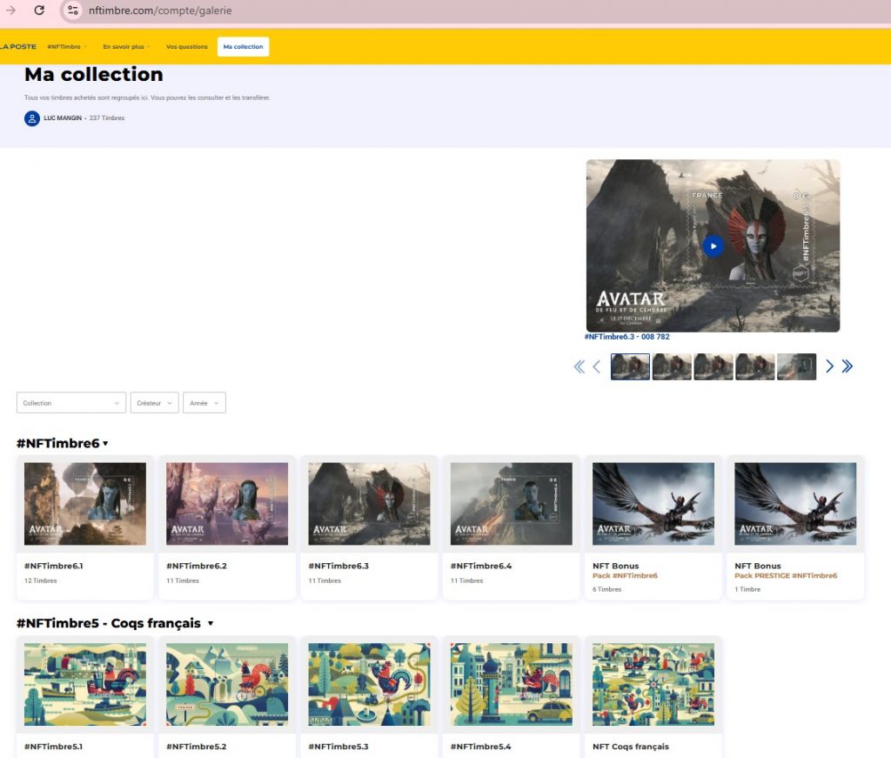The height and width of the screenshot is (758, 891).
Task: Play the Avatar NFT stamp video
Action: click(x=713, y=246)
